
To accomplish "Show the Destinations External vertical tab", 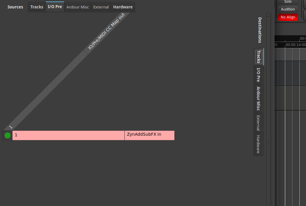I will 258,123.
